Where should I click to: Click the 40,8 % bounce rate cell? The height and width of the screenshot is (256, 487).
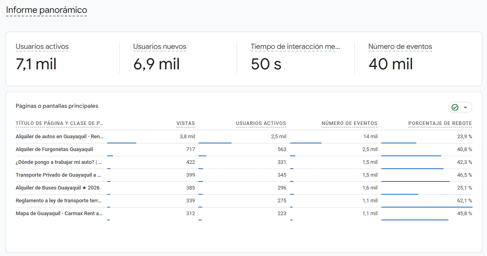click(x=464, y=149)
